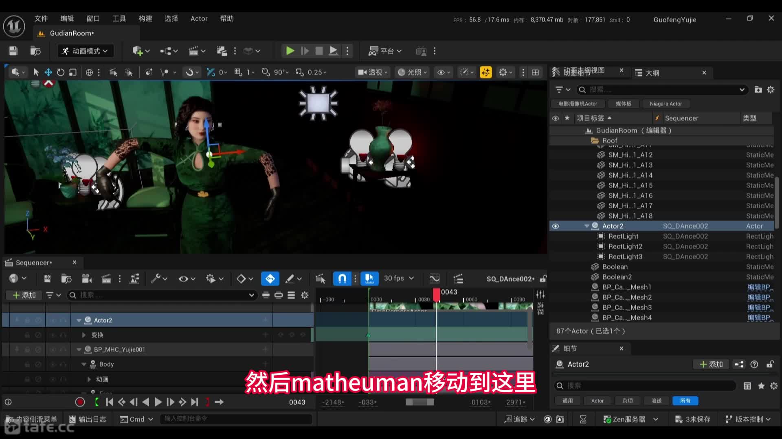This screenshot has width=782, height=439.
Task: Switch to the 大纲 tab
Action: (652, 72)
